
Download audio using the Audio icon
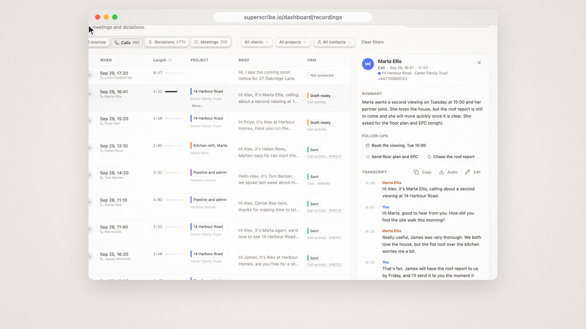coord(442,172)
